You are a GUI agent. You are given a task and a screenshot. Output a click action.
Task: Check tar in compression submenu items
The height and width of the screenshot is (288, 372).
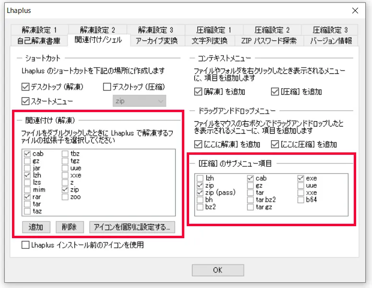coord(250,193)
